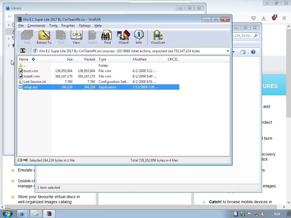Click the Pocket save icon in Firefox
291x218 pixels.
click(x=253, y=18)
